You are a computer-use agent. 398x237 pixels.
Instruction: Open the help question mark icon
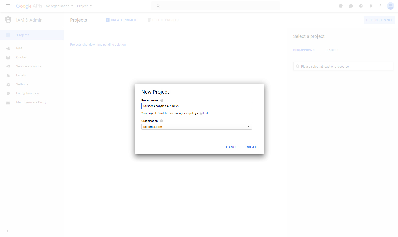pos(361,6)
